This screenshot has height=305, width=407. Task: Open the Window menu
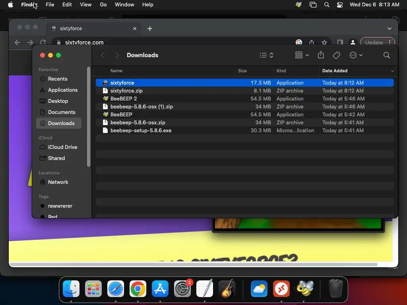124,5
